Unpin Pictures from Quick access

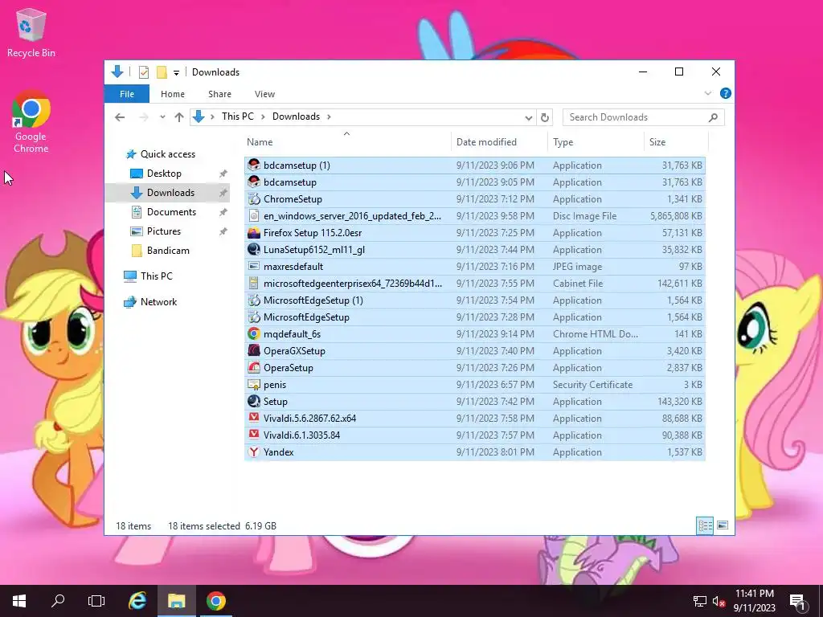(x=223, y=231)
